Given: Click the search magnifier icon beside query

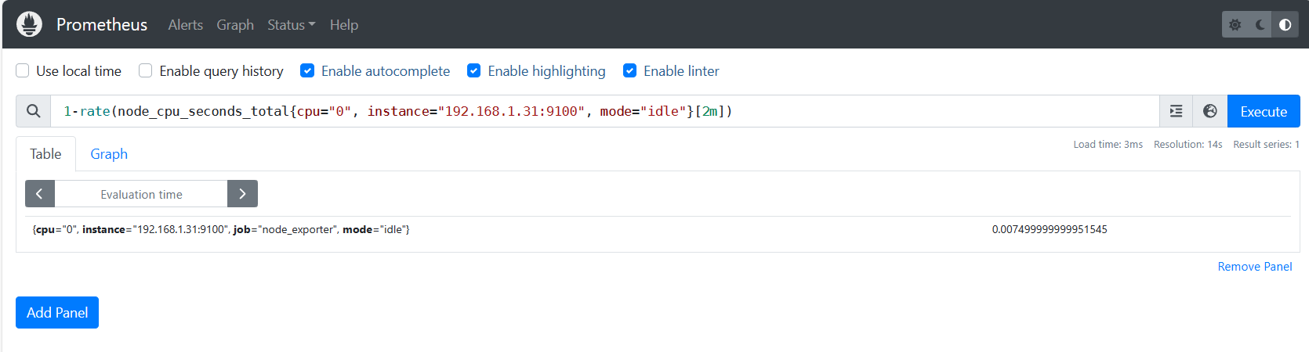Looking at the screenshot, I should (x=34, y=111).
